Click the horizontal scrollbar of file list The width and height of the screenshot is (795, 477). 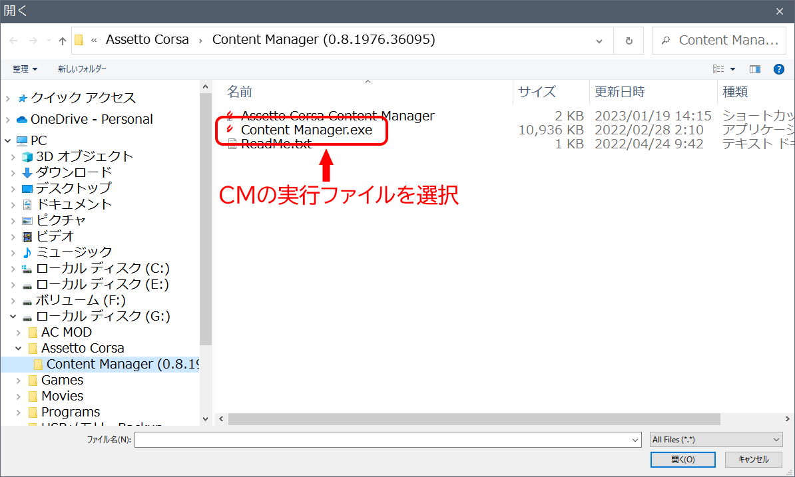point(474,418)
